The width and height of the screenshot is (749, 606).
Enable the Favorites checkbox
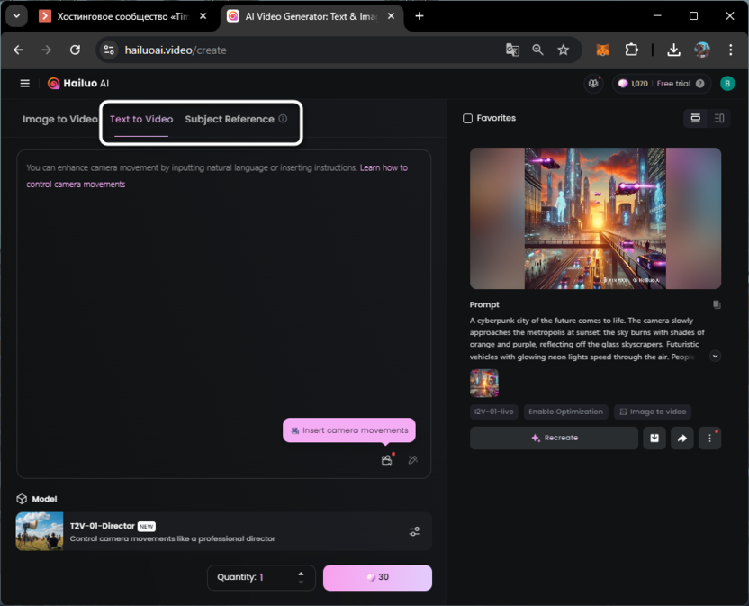coord(467,118)
